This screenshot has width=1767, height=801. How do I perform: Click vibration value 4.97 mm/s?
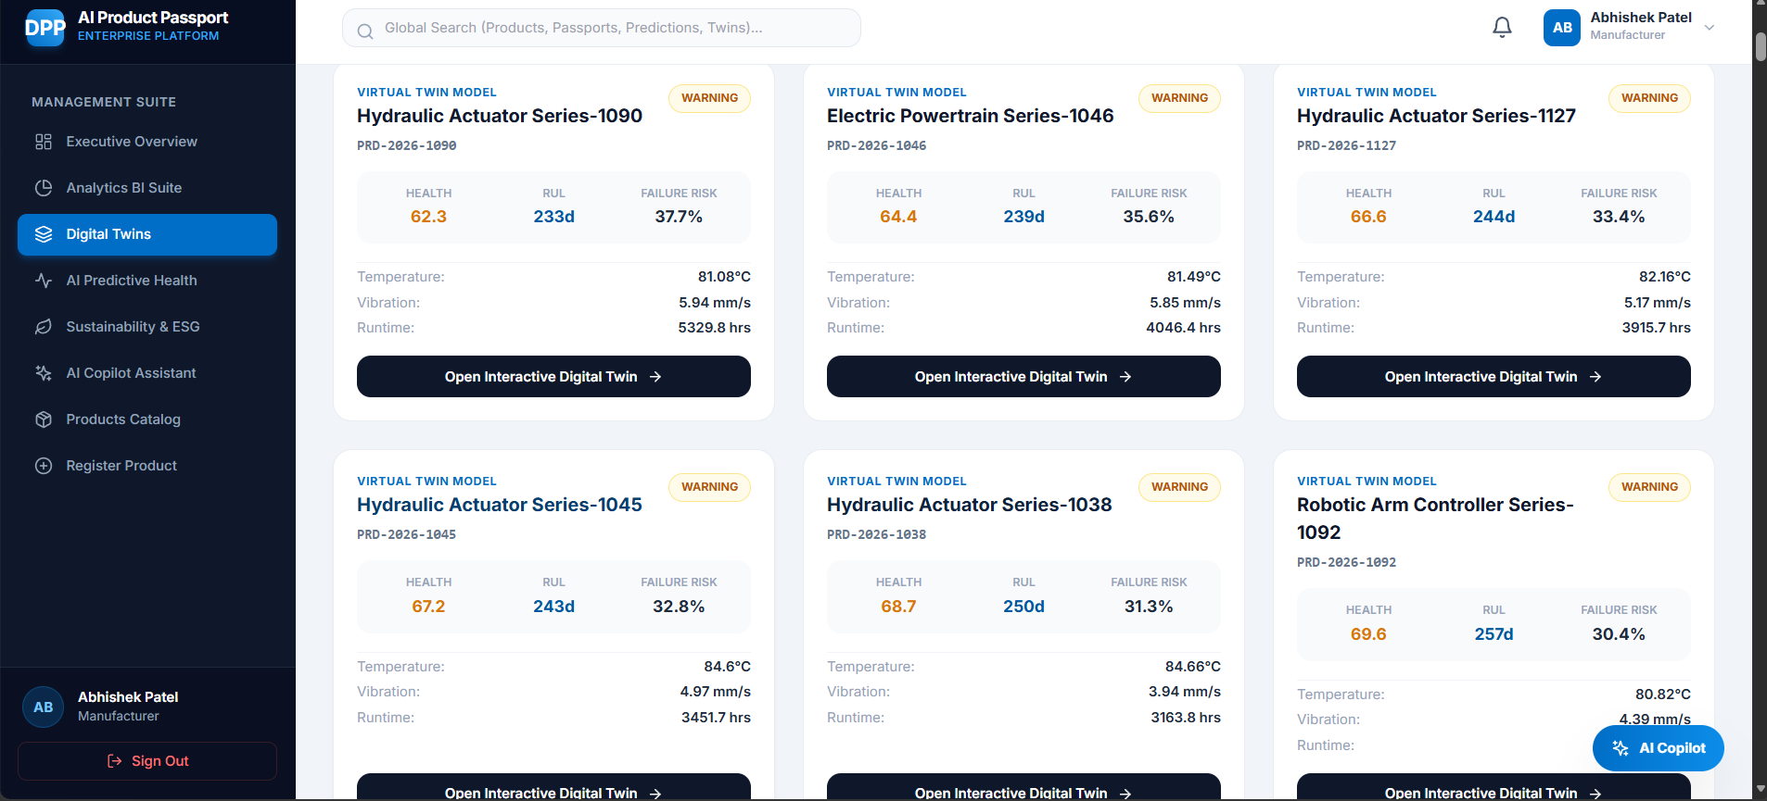tap(715, 692)
